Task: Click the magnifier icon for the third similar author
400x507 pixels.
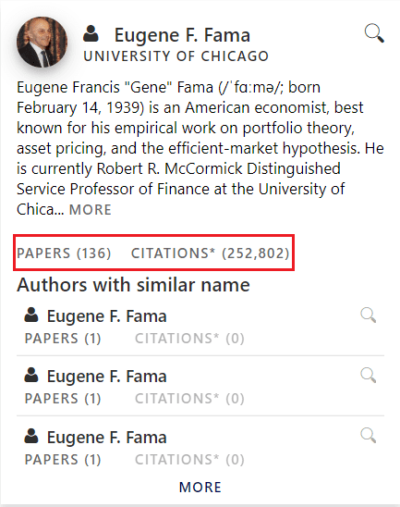Action: (x=369, y=436)
